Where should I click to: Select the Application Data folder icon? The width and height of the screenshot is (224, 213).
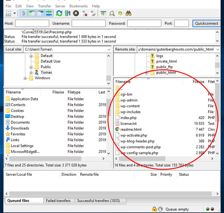point(8,99)
